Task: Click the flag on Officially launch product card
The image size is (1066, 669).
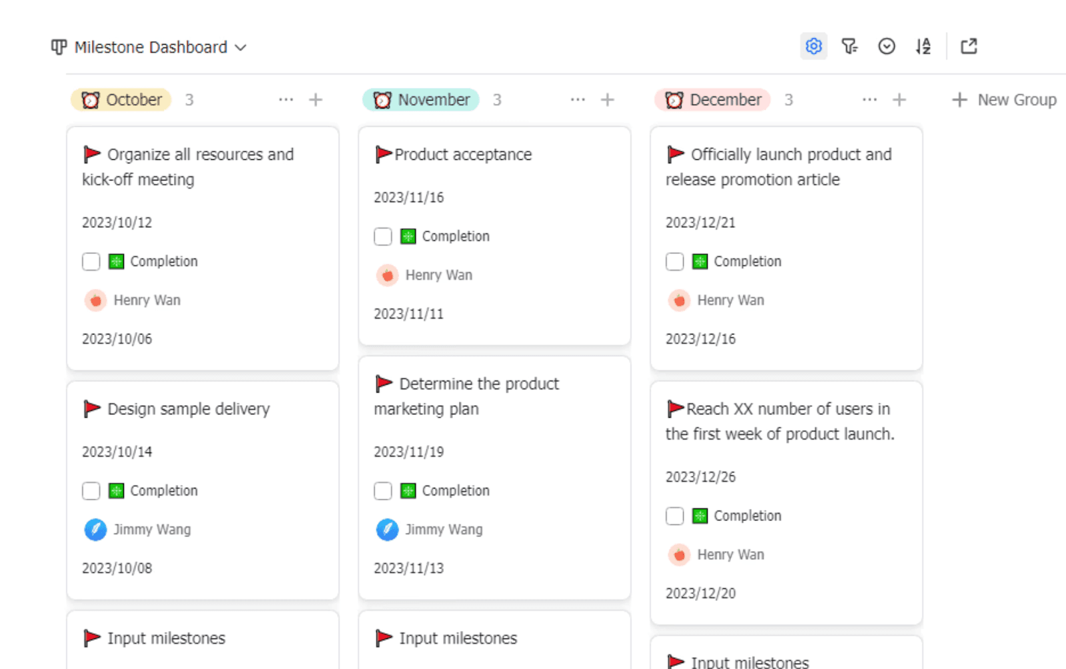Action: click(x=676, y=154)
